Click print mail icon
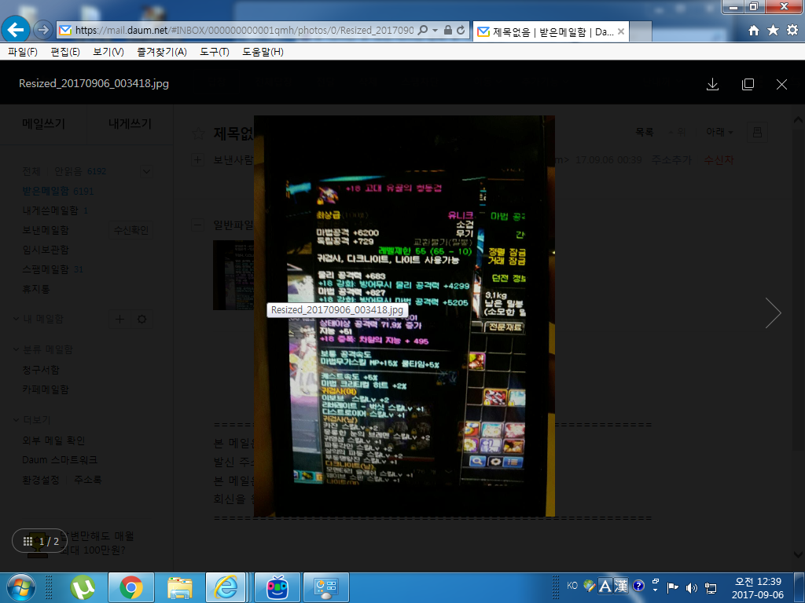 (757, 132)
